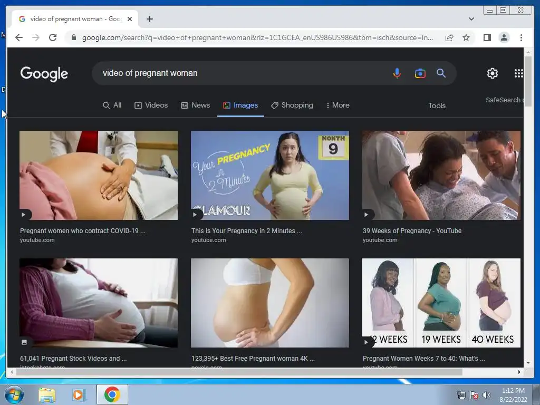Click the horizontal scrollbar right arrow
The height and width of the screenshot is (405, 540).
point(519,372)
